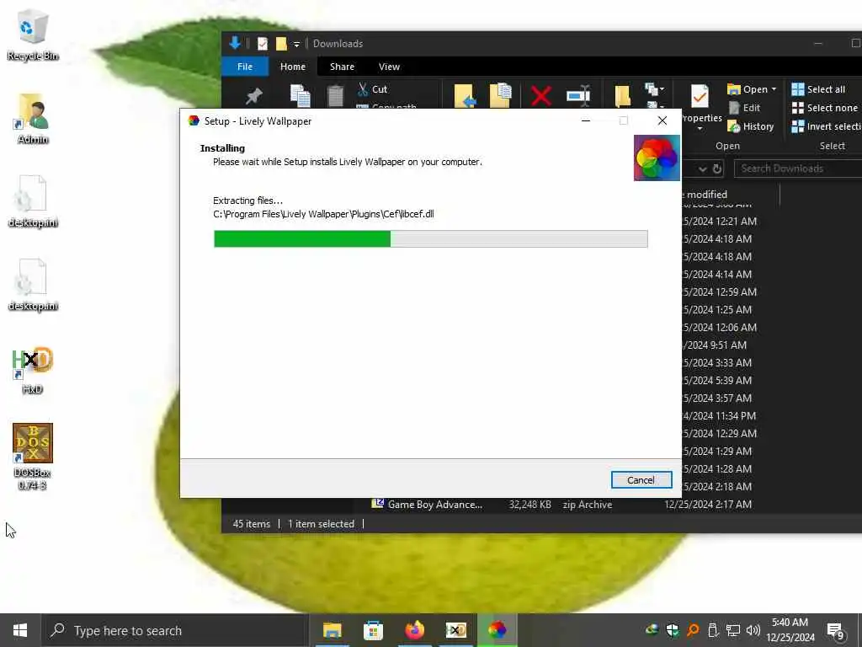The height and width of the screenshot is (647, 862).
Task: Switch to the Home ribbon tab
Action: click(x=292, y=67)
